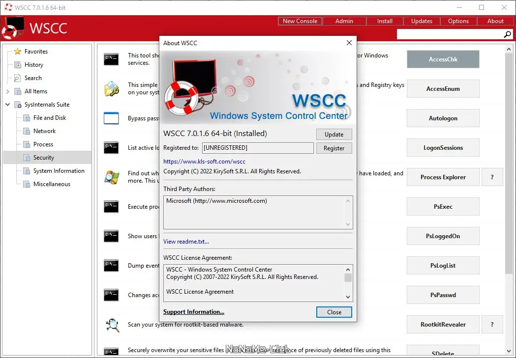Click AccessEnum folder-key icon
Viewport: 516px width, 358px height.
pos(111,89)
